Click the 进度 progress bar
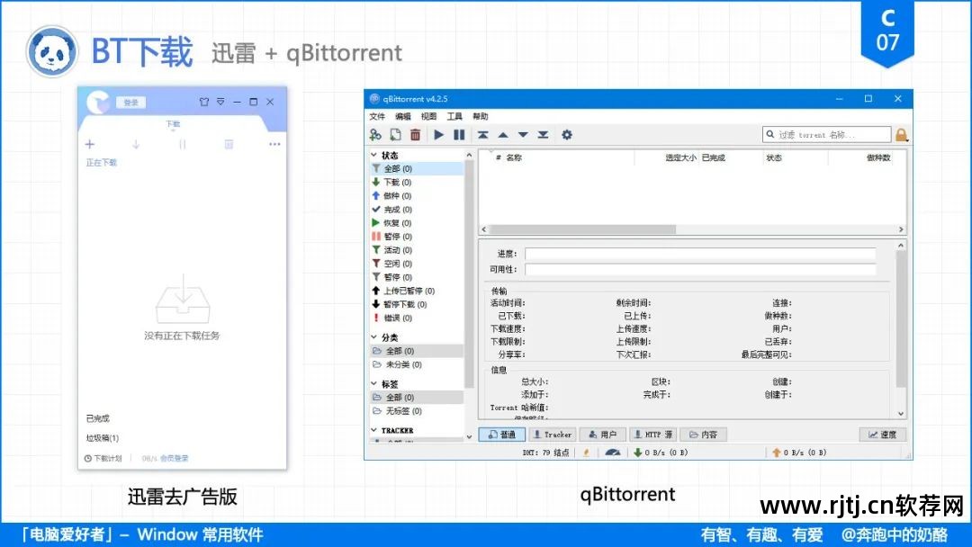Image resolution: width=972 pixels, height=547 pixels. pyautogui.click(x=700, y=254)
